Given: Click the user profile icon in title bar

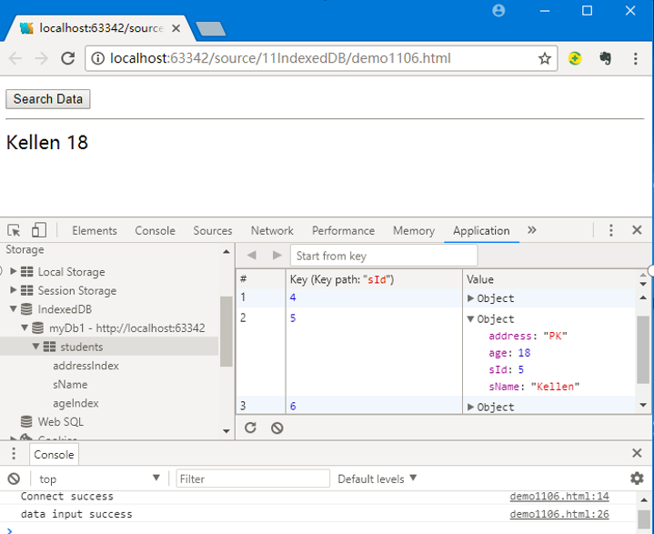Looking at the screenshot, I should [x=498, y=10].
